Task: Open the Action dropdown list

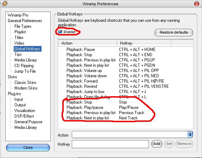Action: [x=190, y=134]
